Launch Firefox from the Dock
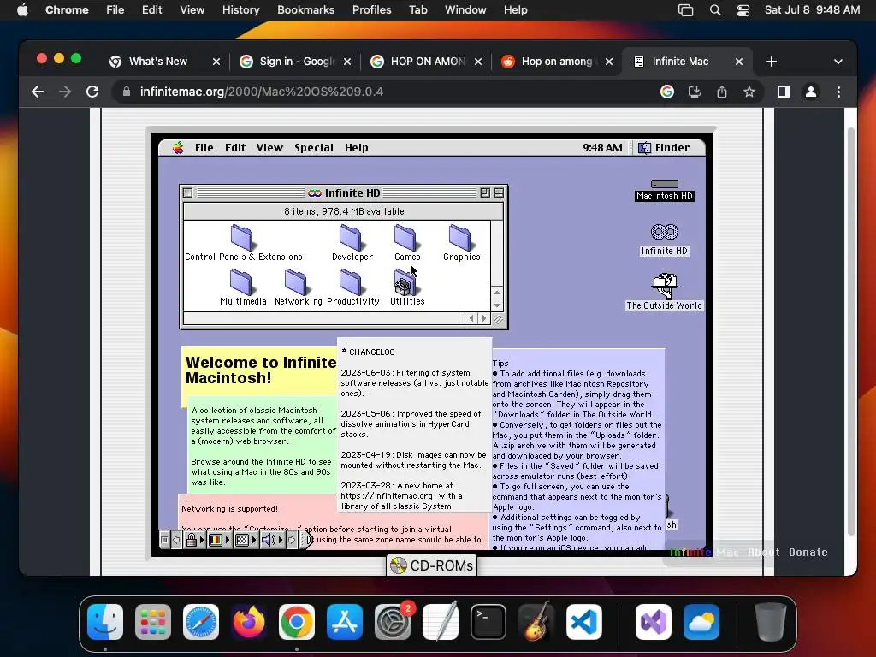The image size is (876, 657). [249, 622]
